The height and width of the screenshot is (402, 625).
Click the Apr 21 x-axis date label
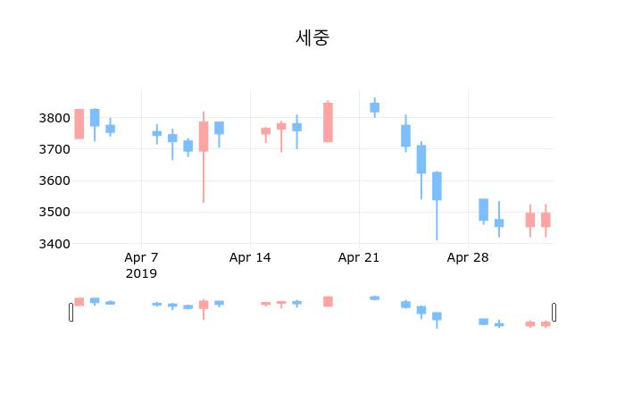(359, 258)
